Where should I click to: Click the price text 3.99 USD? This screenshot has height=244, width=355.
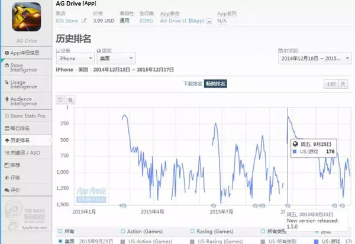click(x=104, y=21)
